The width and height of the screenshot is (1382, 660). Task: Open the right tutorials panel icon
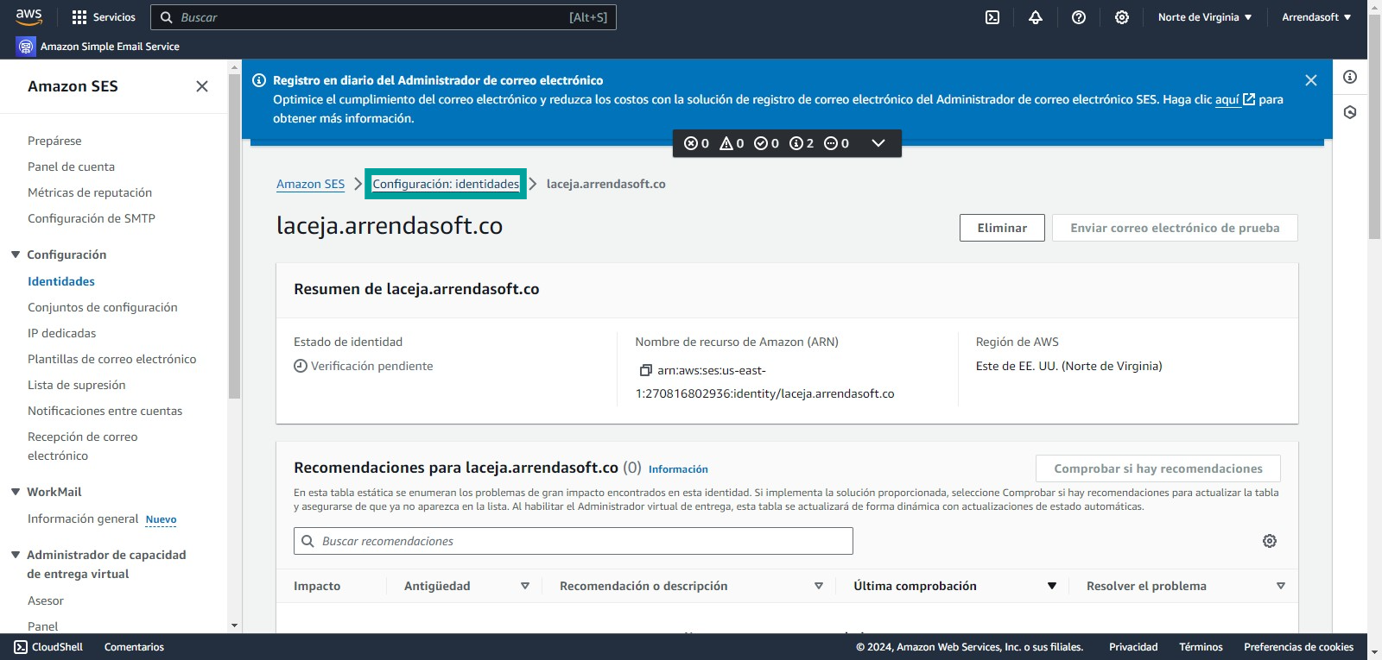coord(1350,112)
